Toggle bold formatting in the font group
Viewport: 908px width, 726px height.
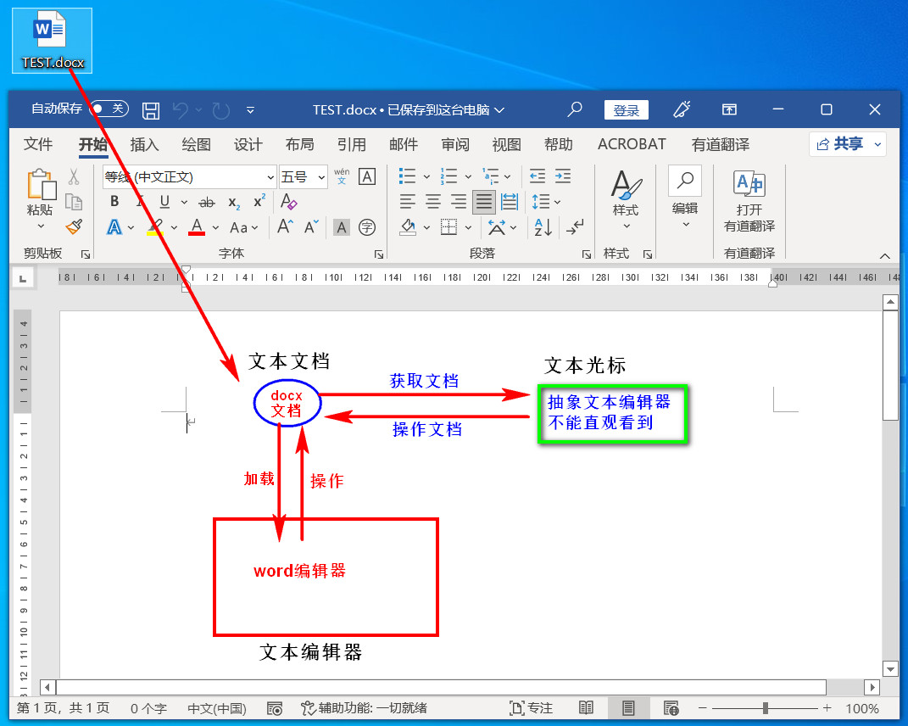tap(114, 201)
